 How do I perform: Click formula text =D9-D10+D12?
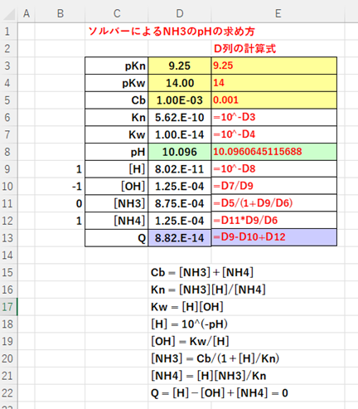(249, 237)
